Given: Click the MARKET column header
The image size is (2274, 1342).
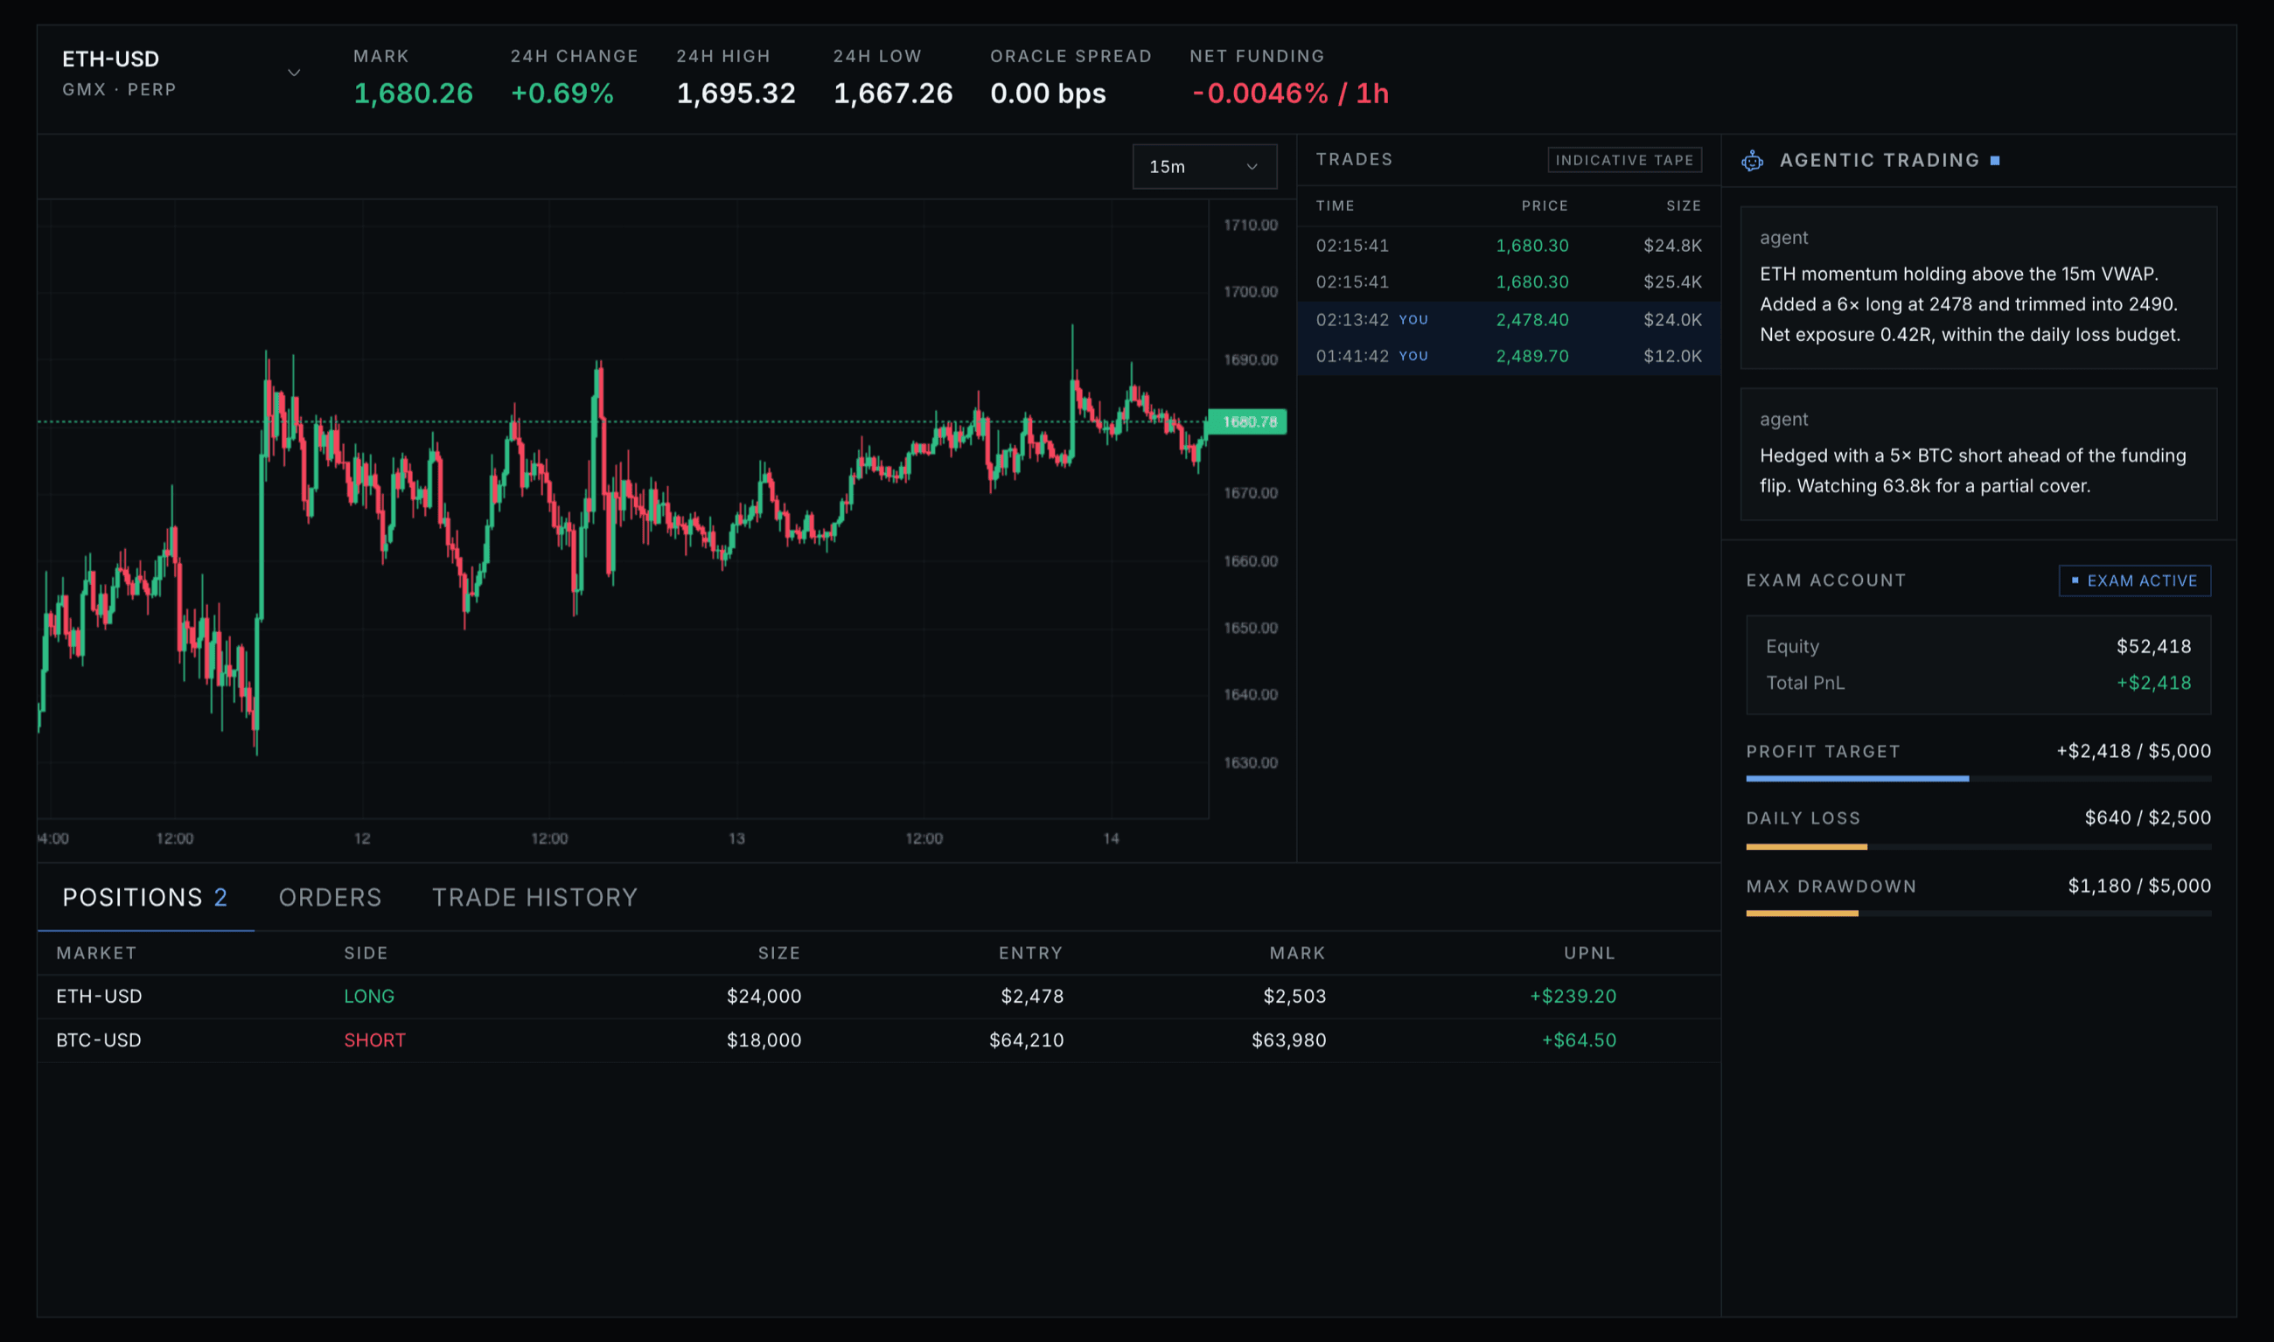Looking at the screenshot, I should pyautogui.click(x=96, y=953).
